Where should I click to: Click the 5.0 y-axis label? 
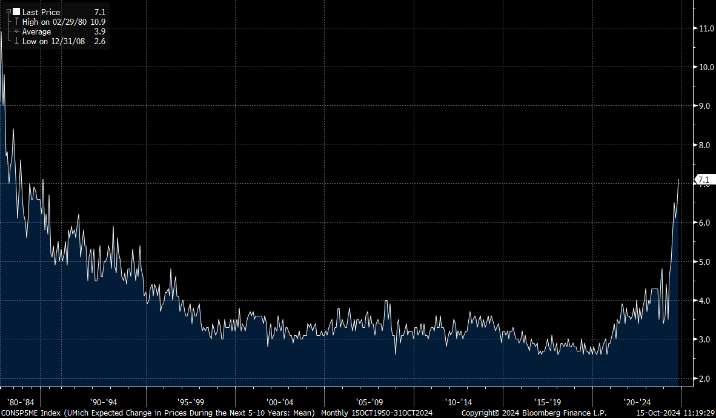(704, 262)
